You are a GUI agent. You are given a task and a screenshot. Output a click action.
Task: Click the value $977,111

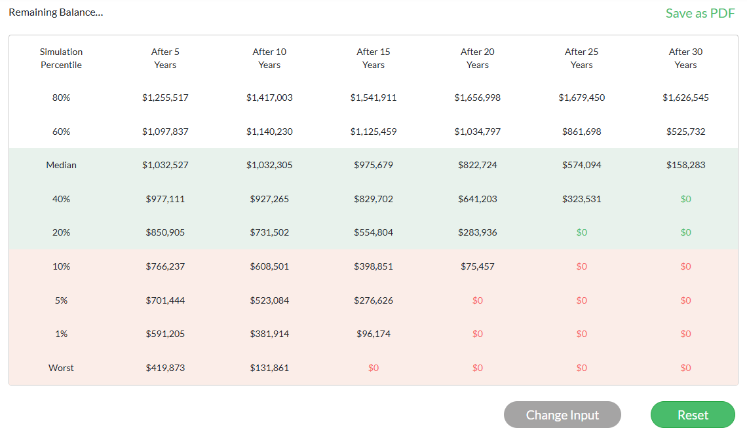click(x=165, y=199)
